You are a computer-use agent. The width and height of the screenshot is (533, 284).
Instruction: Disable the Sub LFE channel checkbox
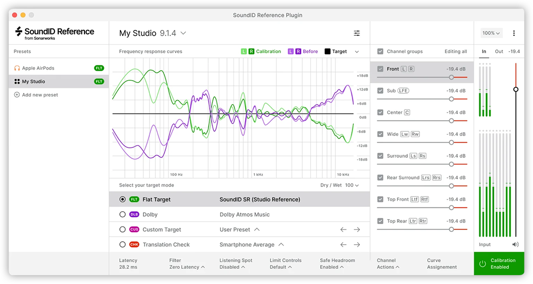click(x=380, y=91)
